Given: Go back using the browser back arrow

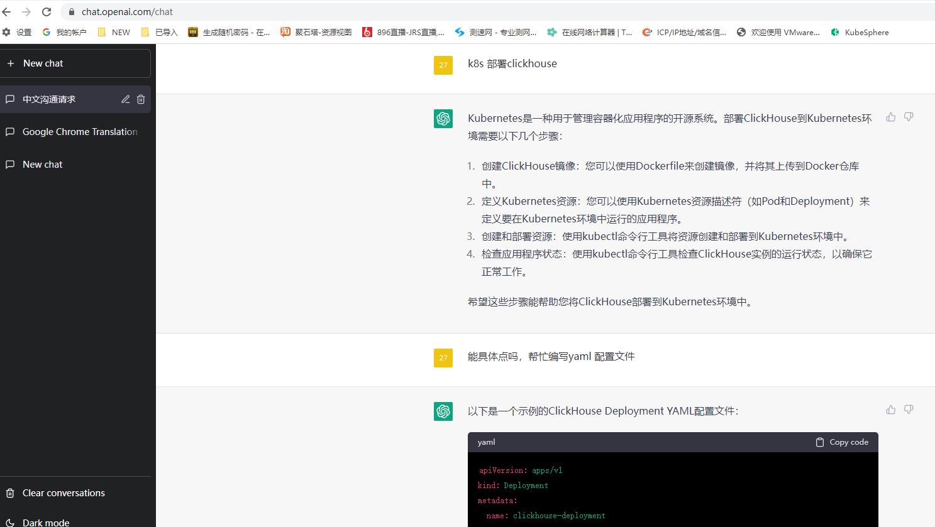Looking at the screenshot, I should (7, 12).
